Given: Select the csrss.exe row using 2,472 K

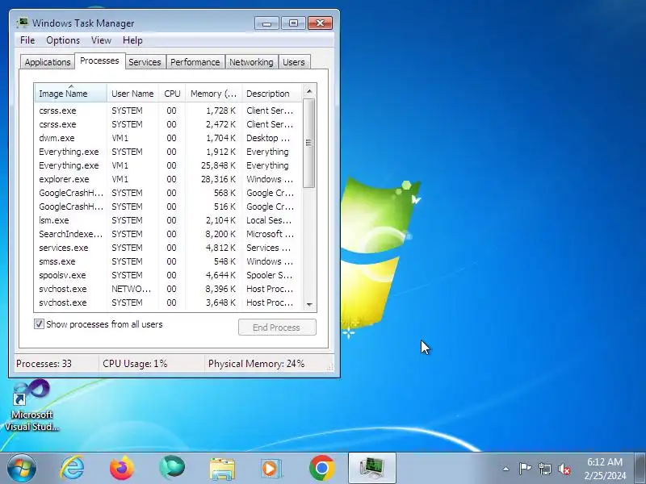Looking at the screenshot, I should click(x=168, y=124).
